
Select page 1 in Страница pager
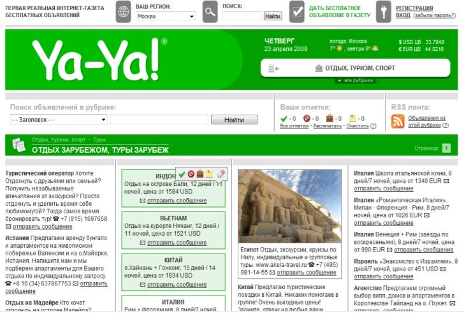pyautogui.click(x=446, y=148)
